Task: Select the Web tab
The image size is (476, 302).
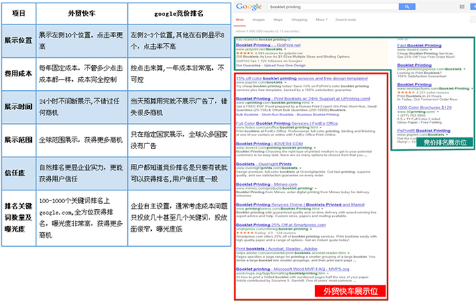Action: click(x=240, y=20)
